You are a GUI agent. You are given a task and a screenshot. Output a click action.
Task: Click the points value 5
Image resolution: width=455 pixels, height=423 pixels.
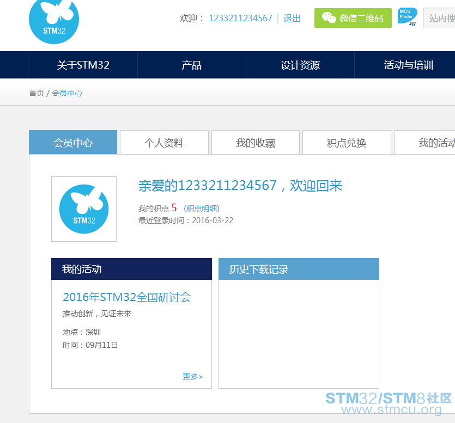[174, 207]
